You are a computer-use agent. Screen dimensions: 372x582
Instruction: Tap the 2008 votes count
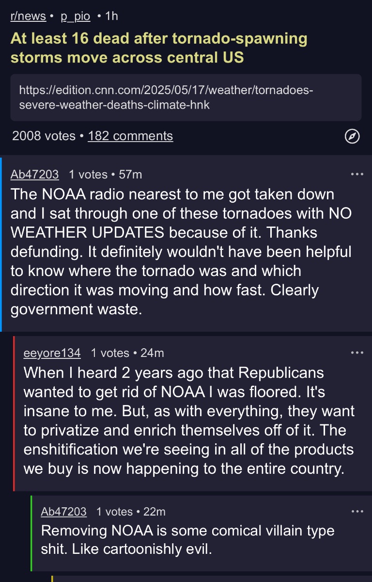click(x=44, y=136)
